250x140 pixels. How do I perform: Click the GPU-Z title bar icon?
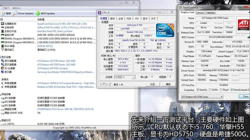tap(180, 7)
